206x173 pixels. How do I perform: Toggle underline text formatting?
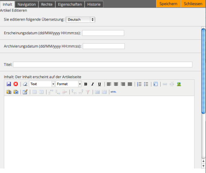click(x=99, y=84)
